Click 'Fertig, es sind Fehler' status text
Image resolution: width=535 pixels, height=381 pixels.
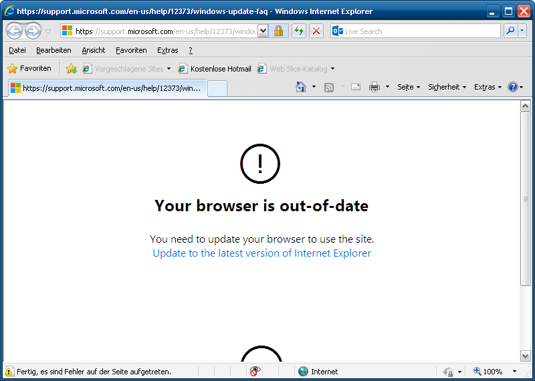click(x=94, y=372)
